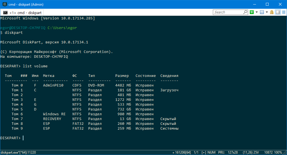Toggle the padlock lock icon
Screen dimensions: 287x155
coord(272,12)
